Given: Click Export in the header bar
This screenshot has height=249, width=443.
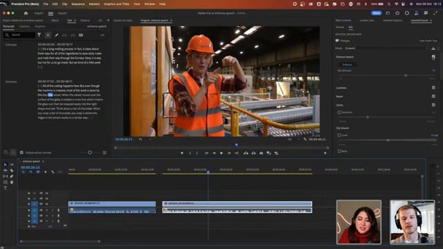Looking at the screenshot, I should pyautogui.click(x=62, y=13).
